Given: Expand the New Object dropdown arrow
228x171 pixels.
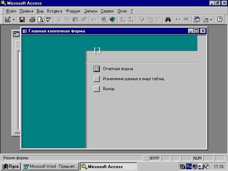Looking at the screenshot, I should coord(211,20).
